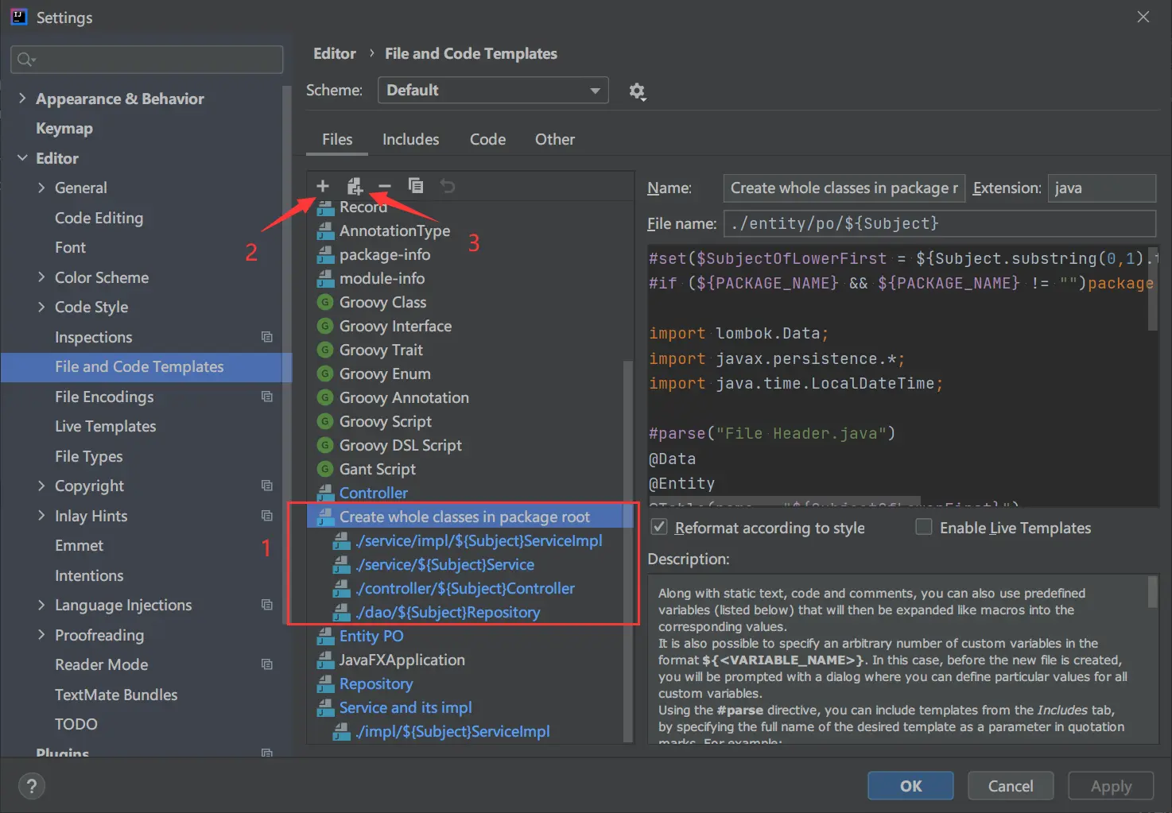Collapse the Editor tree node
This screenshot has width=1172, height=813.
point(22,158)
